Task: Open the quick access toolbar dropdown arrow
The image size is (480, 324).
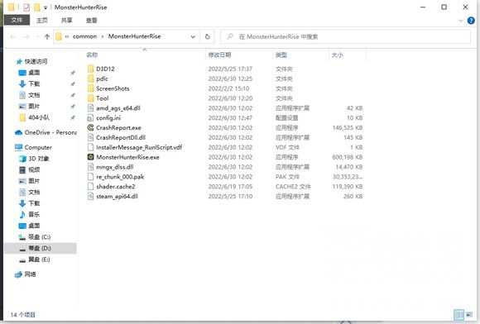Action: pyautogui.click(x=46, y=7)
